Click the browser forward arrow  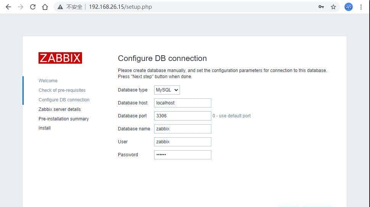tap(21, 7)
